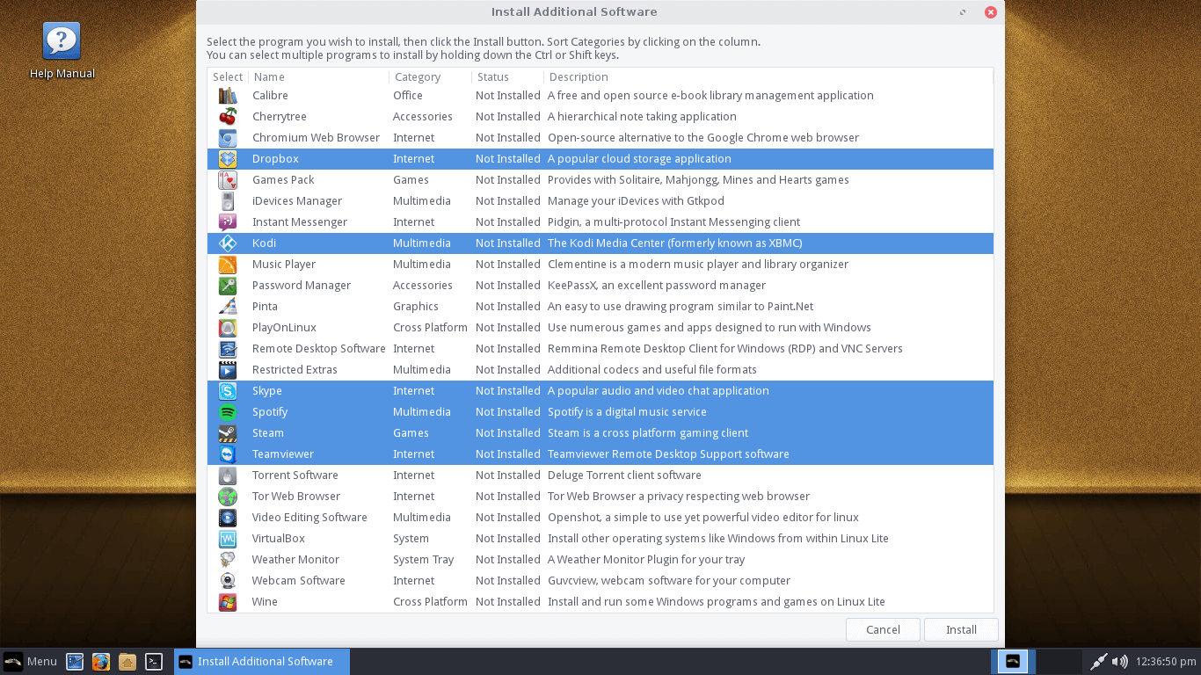Click the Calibre book icon
The image size is (1201, 675).
[228, 96]
